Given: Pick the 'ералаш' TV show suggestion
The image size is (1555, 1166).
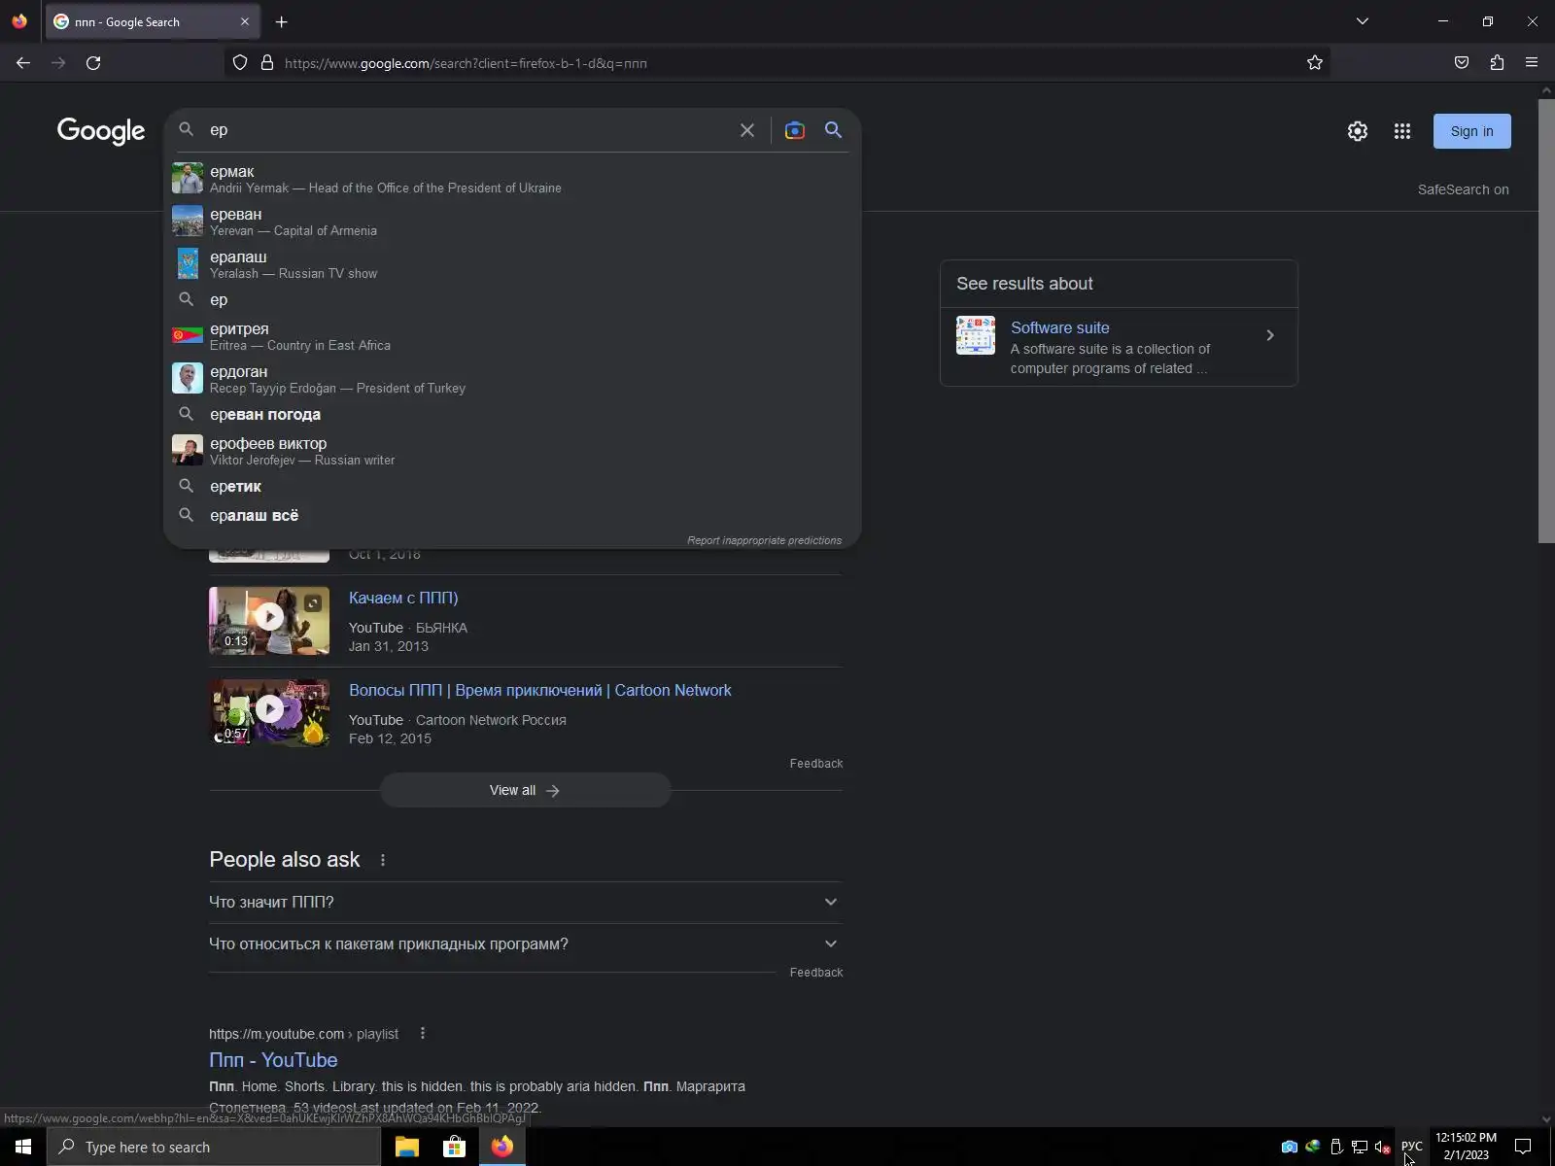Looking at the screenshot, I should point(512,264).
